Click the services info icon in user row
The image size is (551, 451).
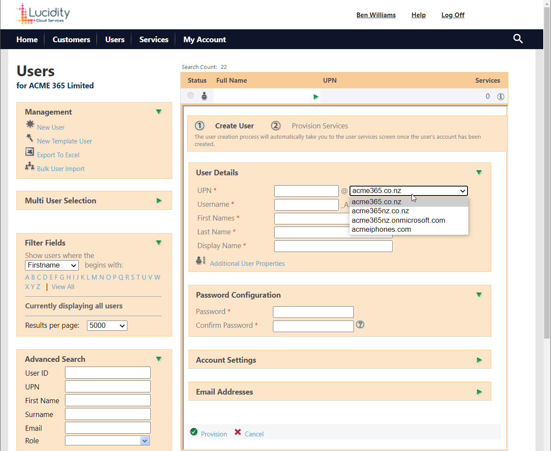(501, 96)
